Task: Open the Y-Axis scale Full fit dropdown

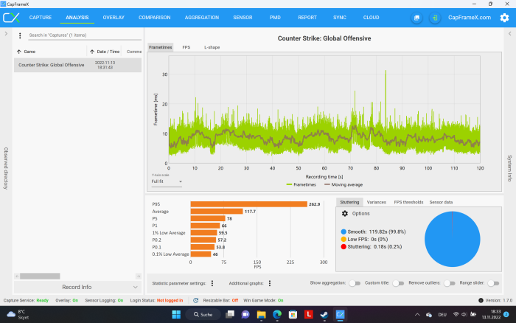Action: click(167, 181)
